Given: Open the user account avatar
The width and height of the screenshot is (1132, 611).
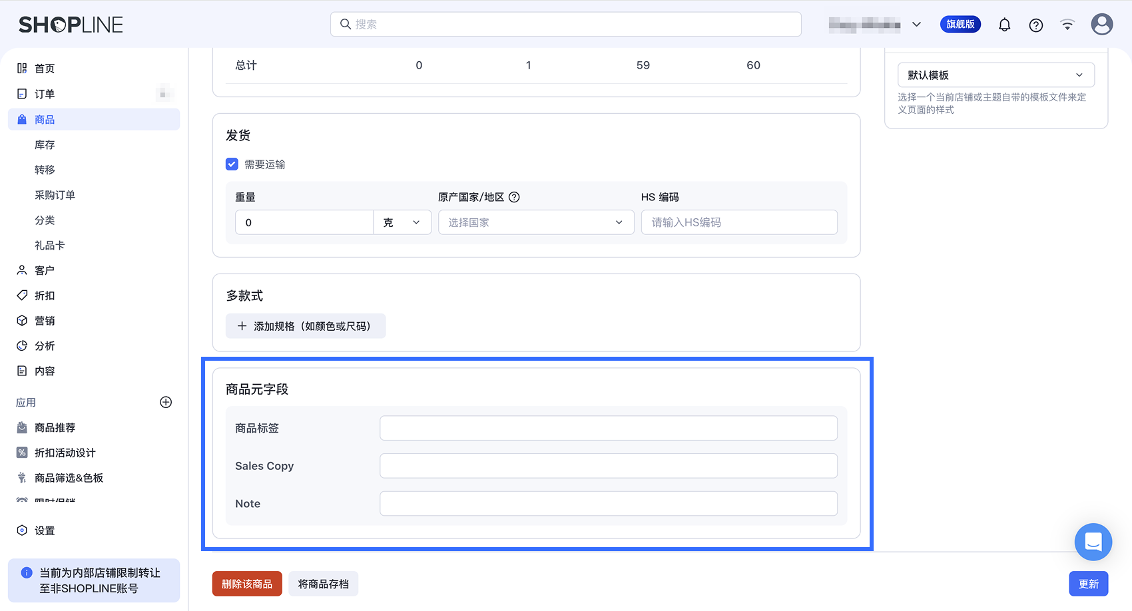Looking at the screenshot, I should [1102, 25].
